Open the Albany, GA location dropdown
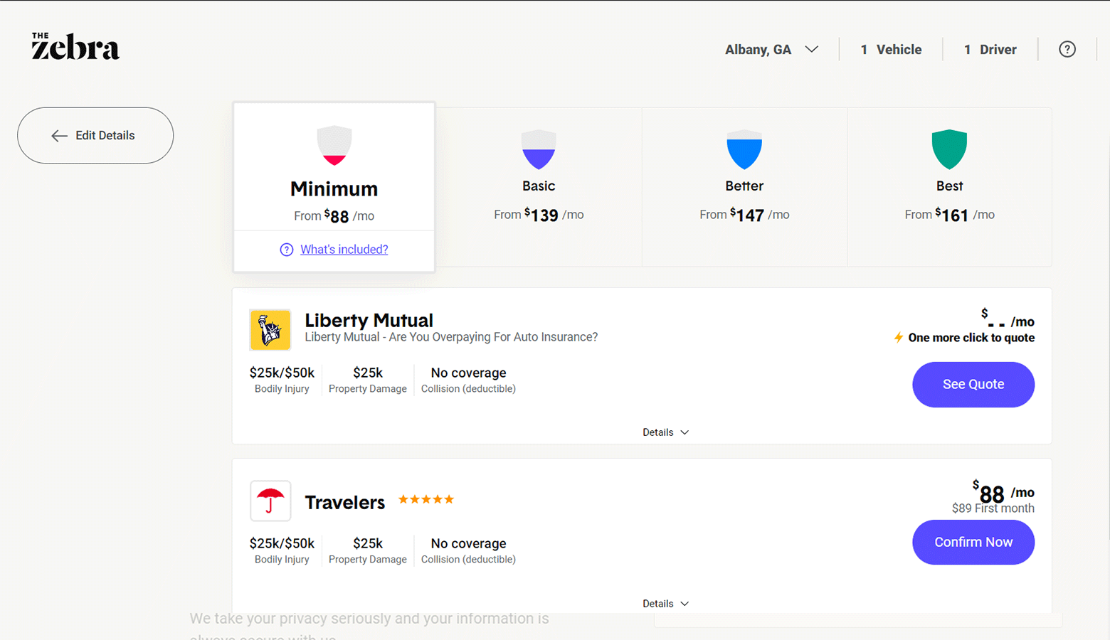Viewport: 1110px width, 640px height. [x=771, y=50]
